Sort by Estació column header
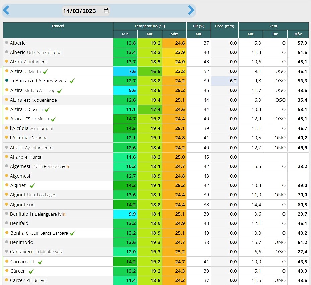 pyautogui.click(x=58, y=30)
